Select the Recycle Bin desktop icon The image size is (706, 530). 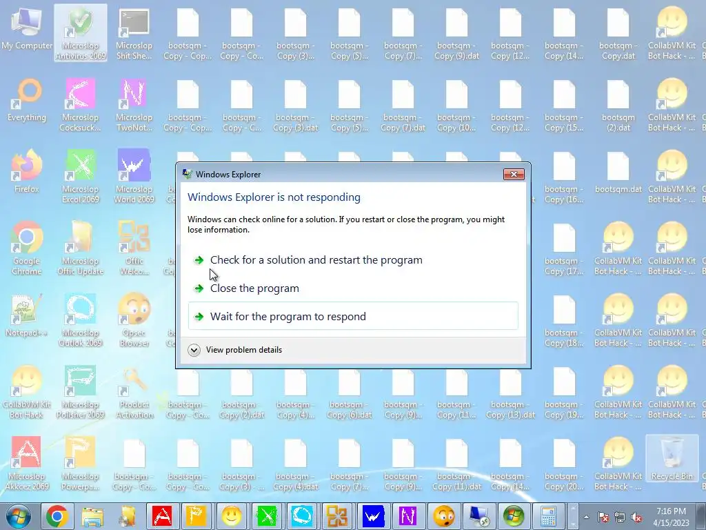[672, 459]
